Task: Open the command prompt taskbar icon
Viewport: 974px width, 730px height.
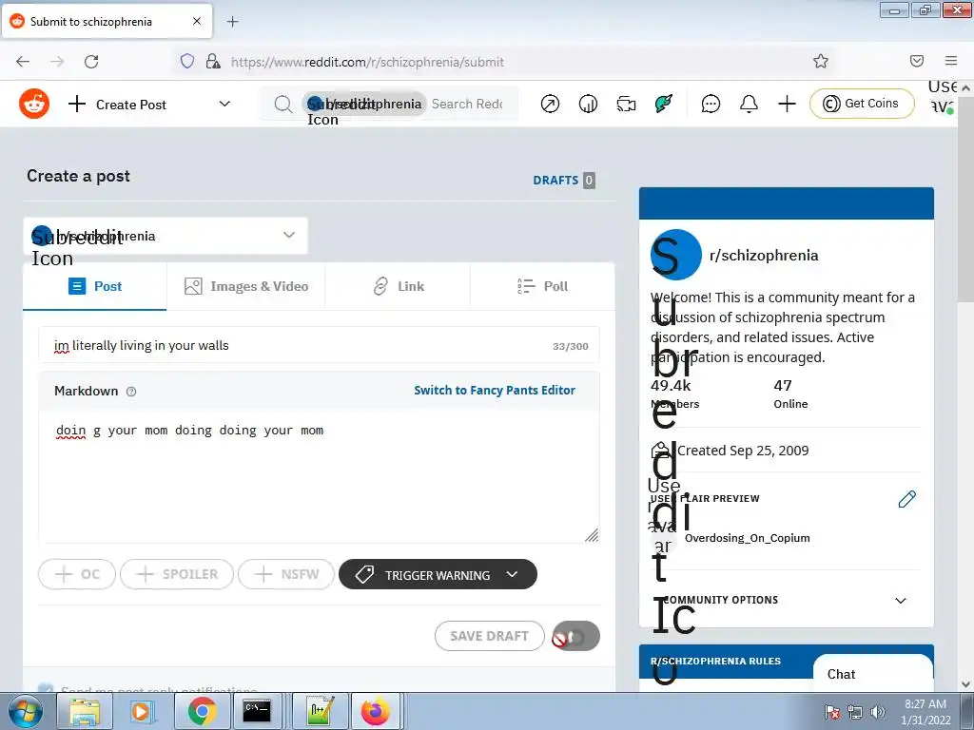Action: (x=257, y=711)
